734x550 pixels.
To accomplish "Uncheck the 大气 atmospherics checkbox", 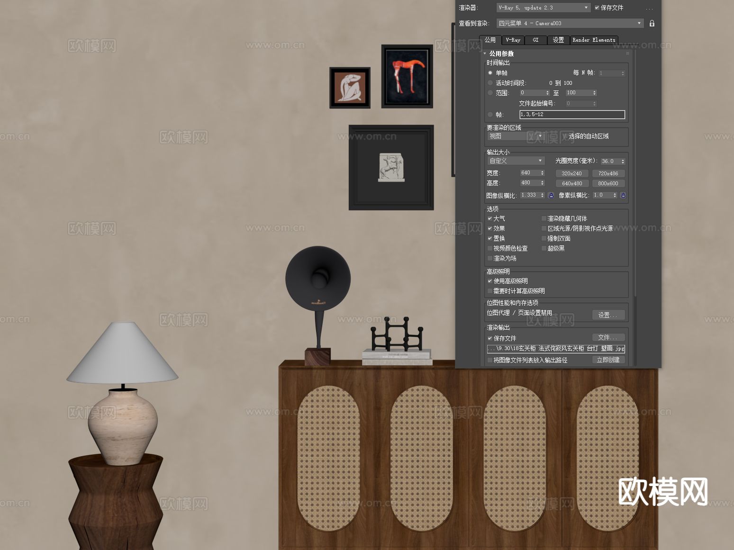I will [x=490, y=218].
